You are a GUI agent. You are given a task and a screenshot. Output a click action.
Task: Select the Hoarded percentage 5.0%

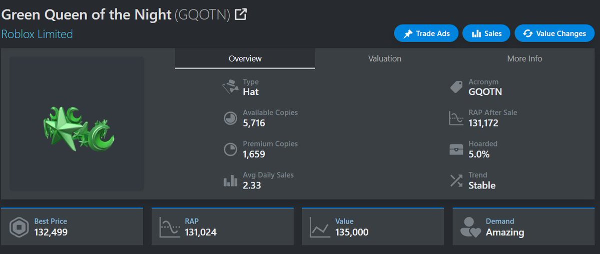click(x=479, y=154)
